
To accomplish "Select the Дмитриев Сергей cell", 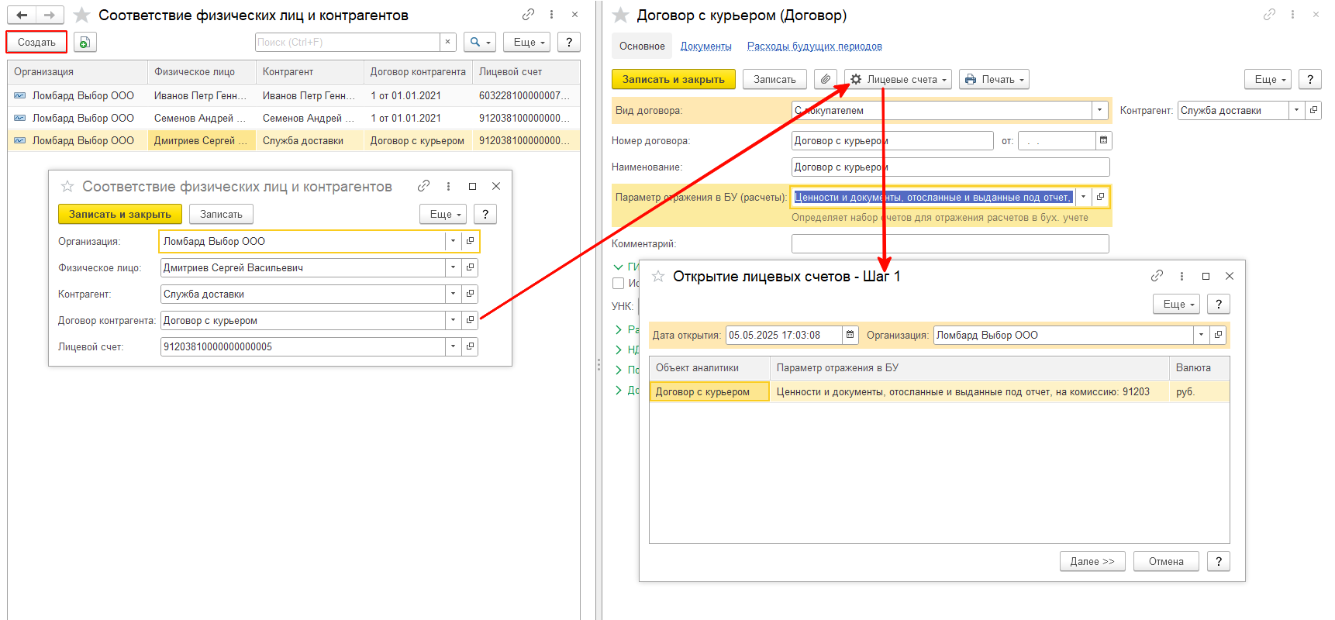I will [202, 140].
